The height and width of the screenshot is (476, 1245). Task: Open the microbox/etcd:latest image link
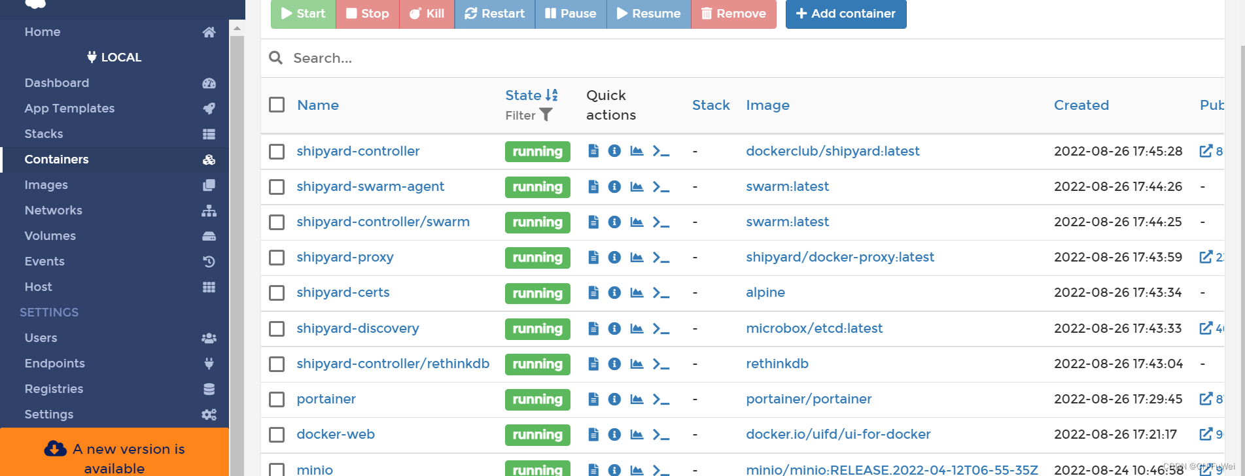tap(815, 328)
